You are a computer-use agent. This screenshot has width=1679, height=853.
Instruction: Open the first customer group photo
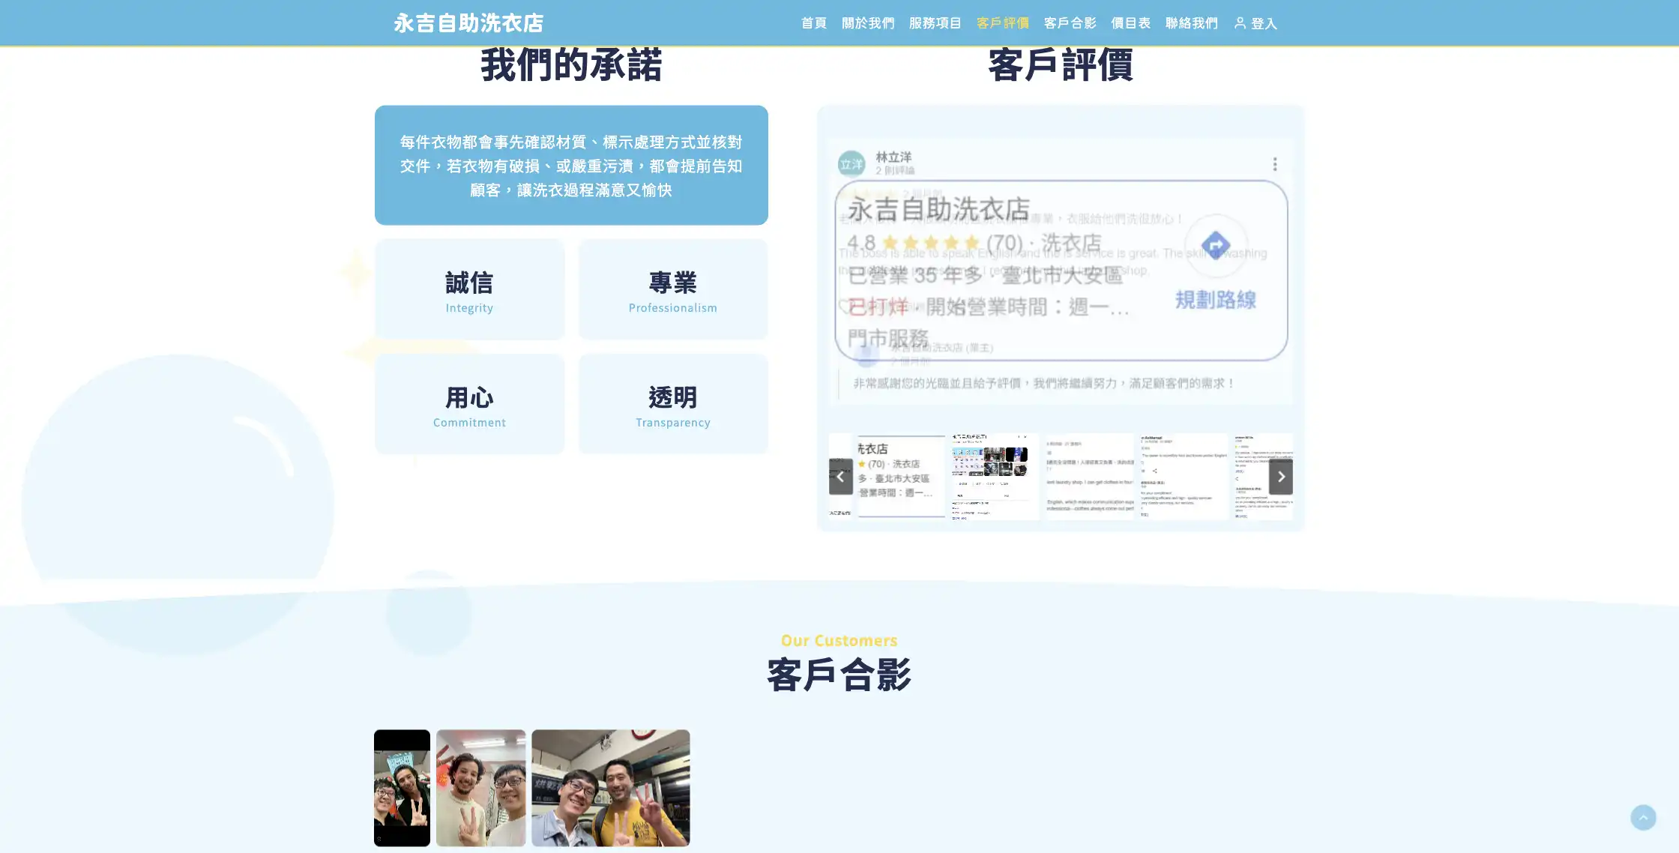pos(402,788)
